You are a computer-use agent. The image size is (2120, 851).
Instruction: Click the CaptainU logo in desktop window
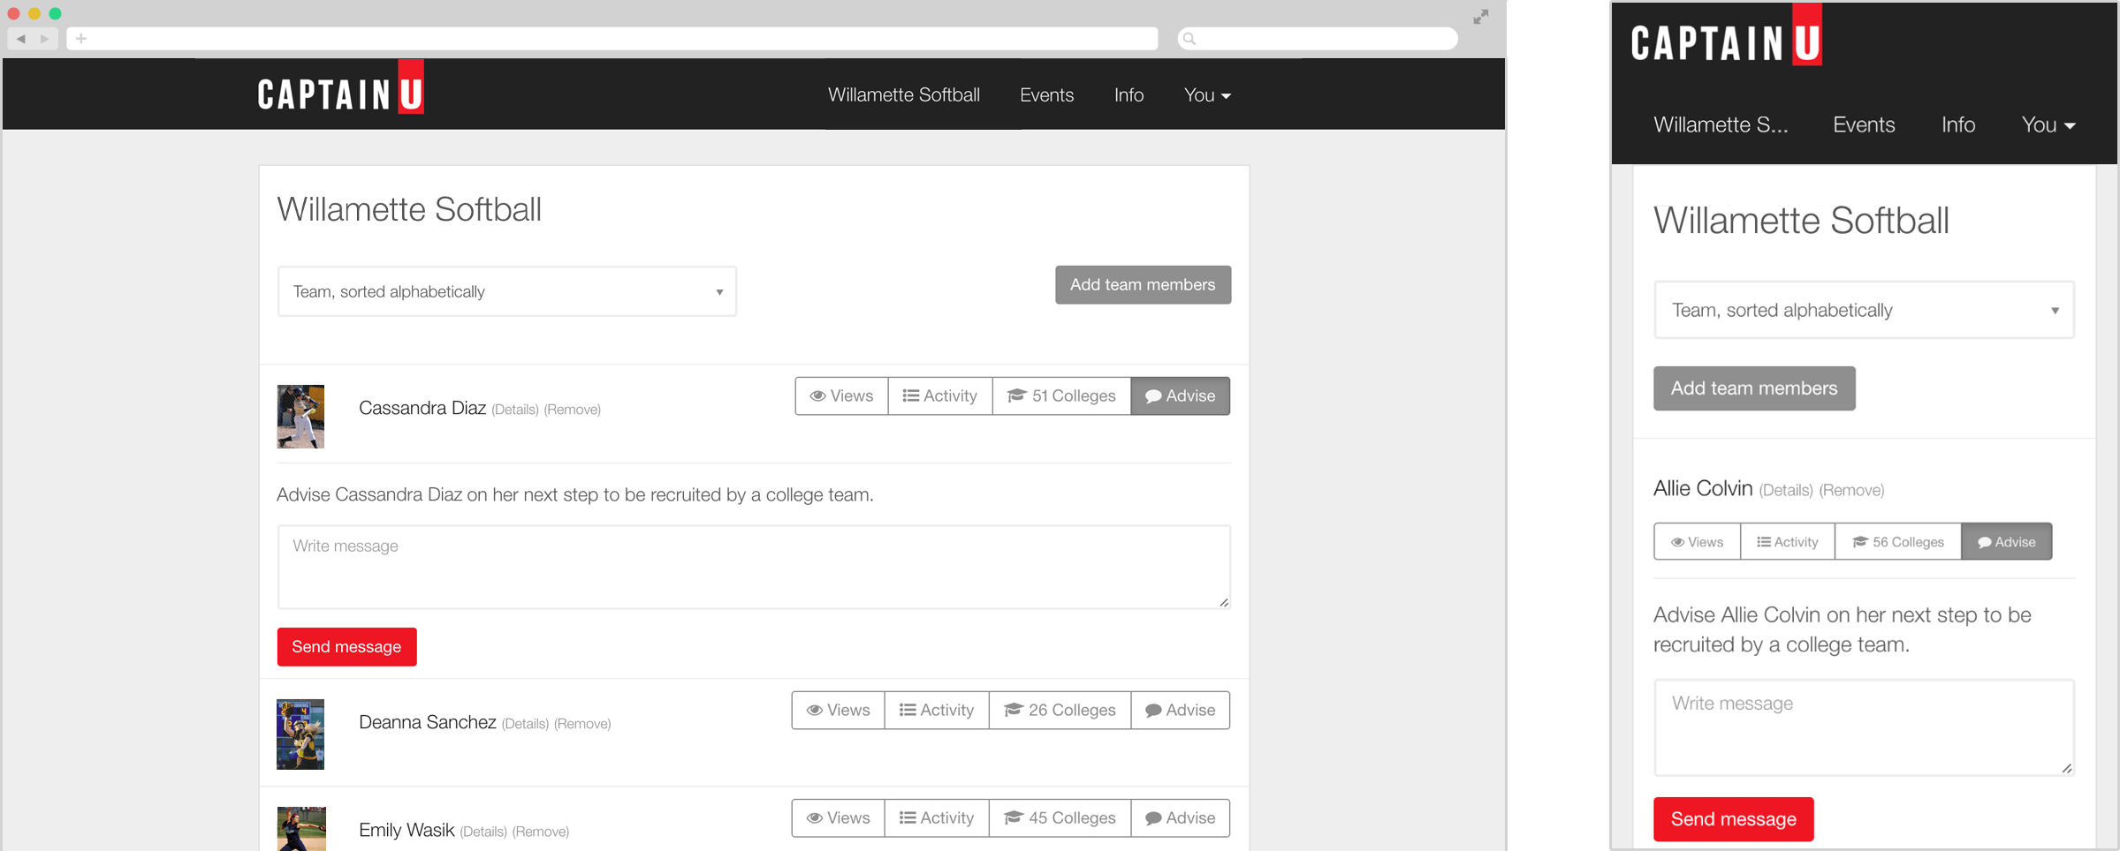tap(341, 88)
